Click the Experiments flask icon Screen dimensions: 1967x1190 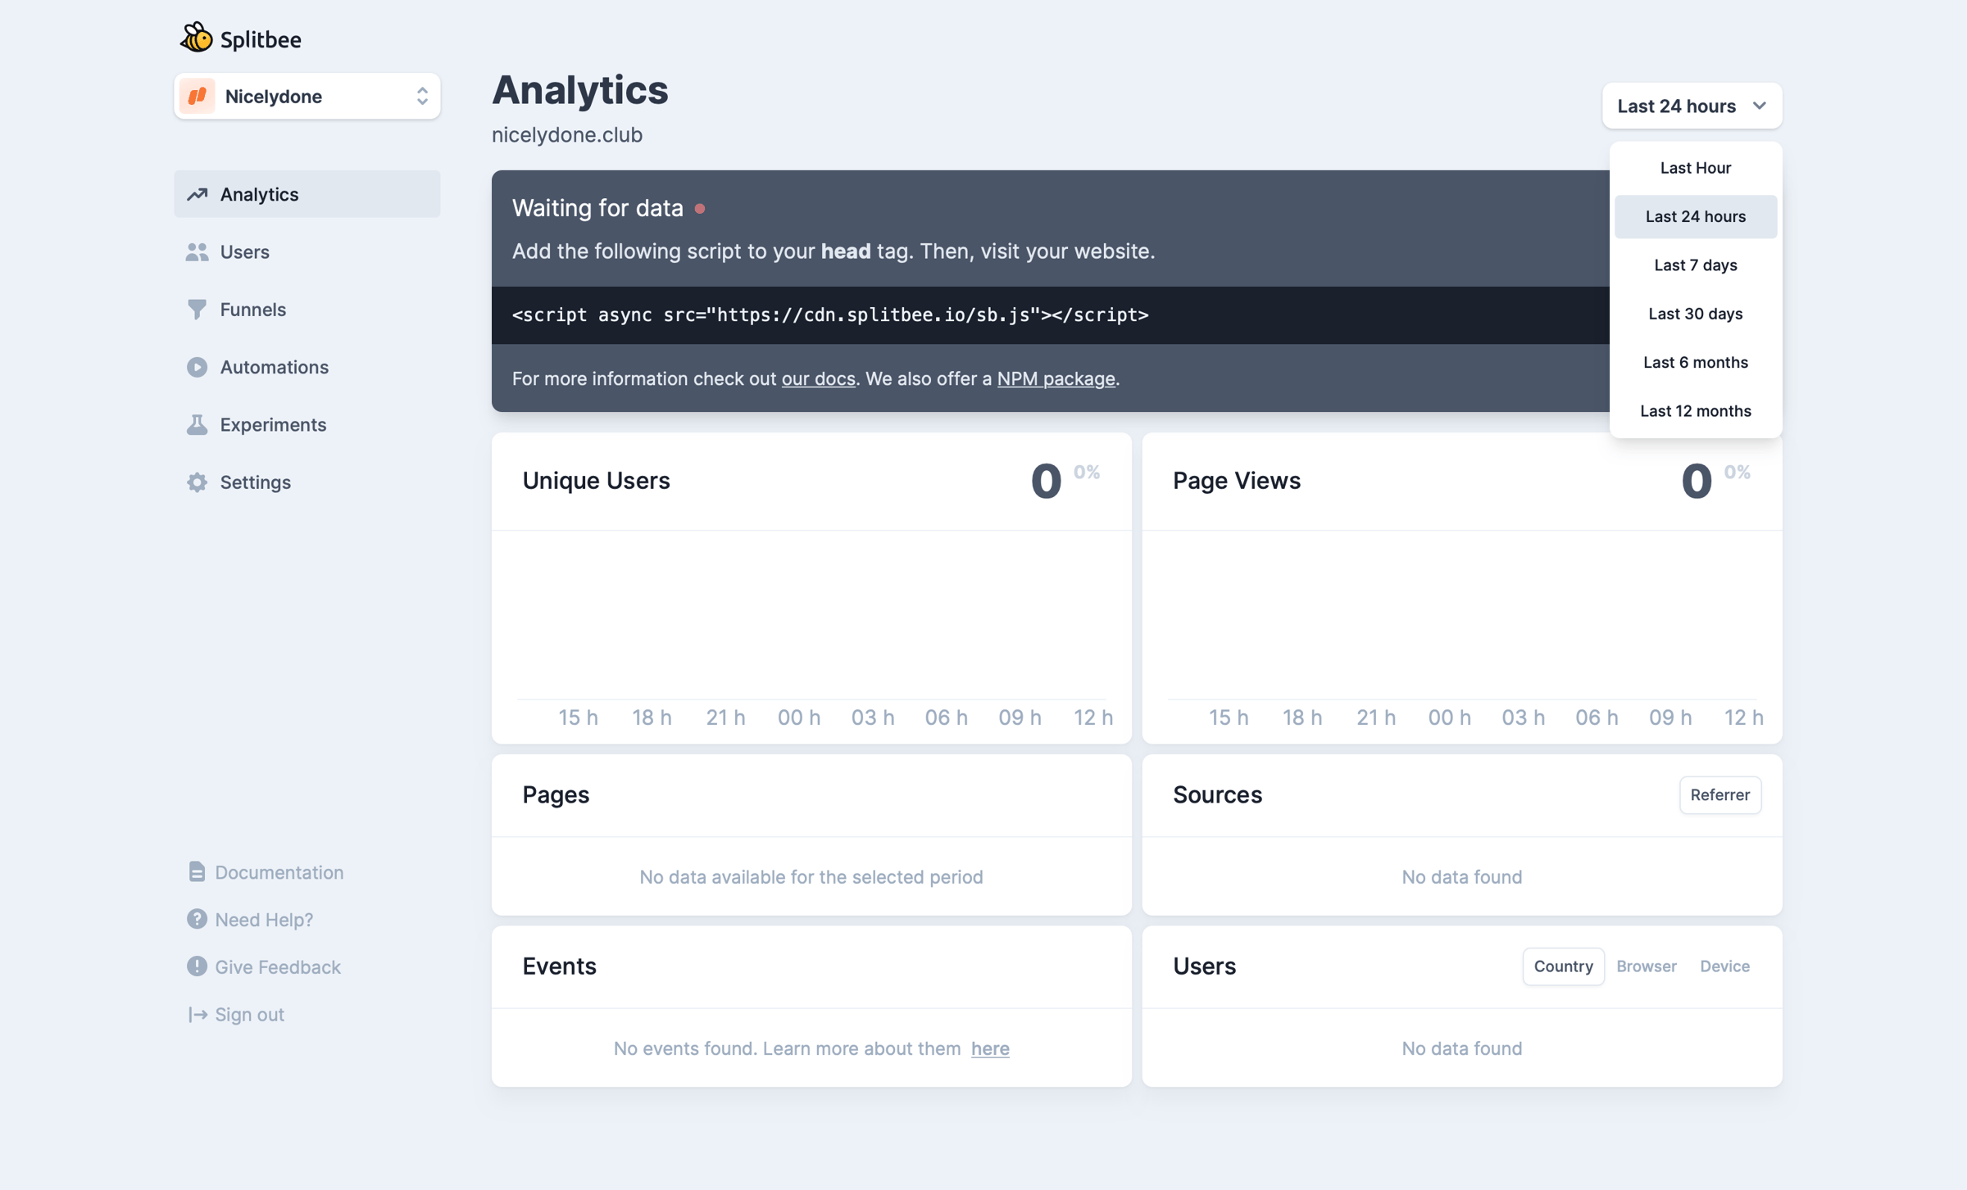(x=197, y=424)
